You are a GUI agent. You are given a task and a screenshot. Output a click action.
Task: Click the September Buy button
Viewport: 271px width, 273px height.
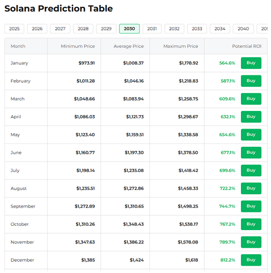tap(251, 206)
